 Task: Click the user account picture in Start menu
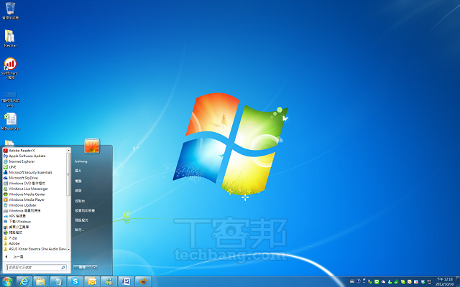(92, 146)
